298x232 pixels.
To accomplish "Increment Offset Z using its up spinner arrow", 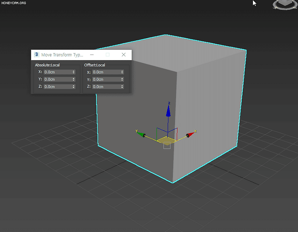I will [x=122, y=85].
